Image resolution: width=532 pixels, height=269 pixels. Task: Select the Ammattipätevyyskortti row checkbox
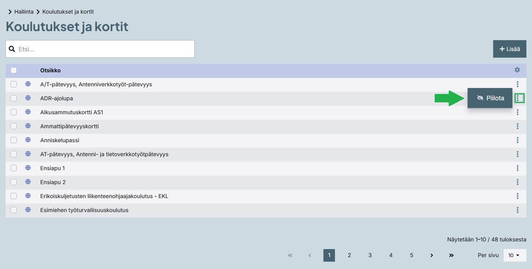click(x=14, y=126)
